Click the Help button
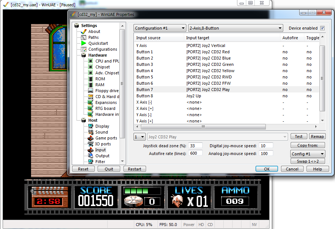335x229 pixels. (318, 169)
